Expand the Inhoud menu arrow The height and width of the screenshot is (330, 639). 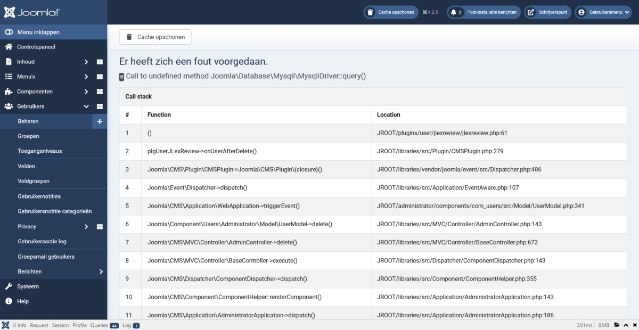[86, 62]
